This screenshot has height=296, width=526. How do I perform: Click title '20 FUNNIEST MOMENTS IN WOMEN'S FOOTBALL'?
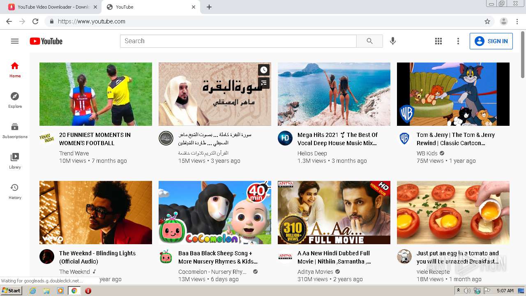[x=95, y=139]
